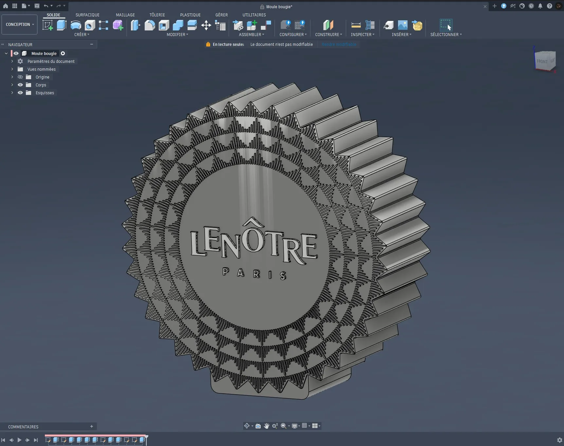Open the CRÉER dropdown menu
The width and height of the screenshot is (564, 446).
point(82,34)
